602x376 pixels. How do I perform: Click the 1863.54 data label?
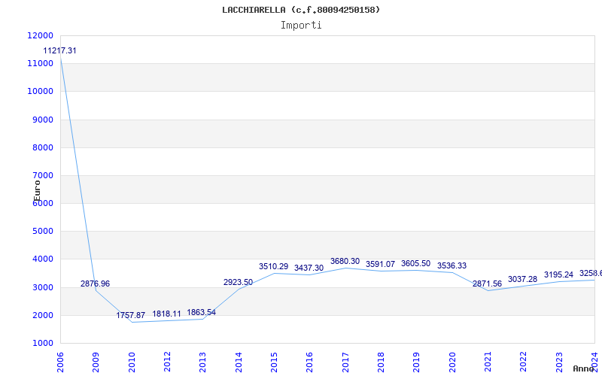point(202,312)
